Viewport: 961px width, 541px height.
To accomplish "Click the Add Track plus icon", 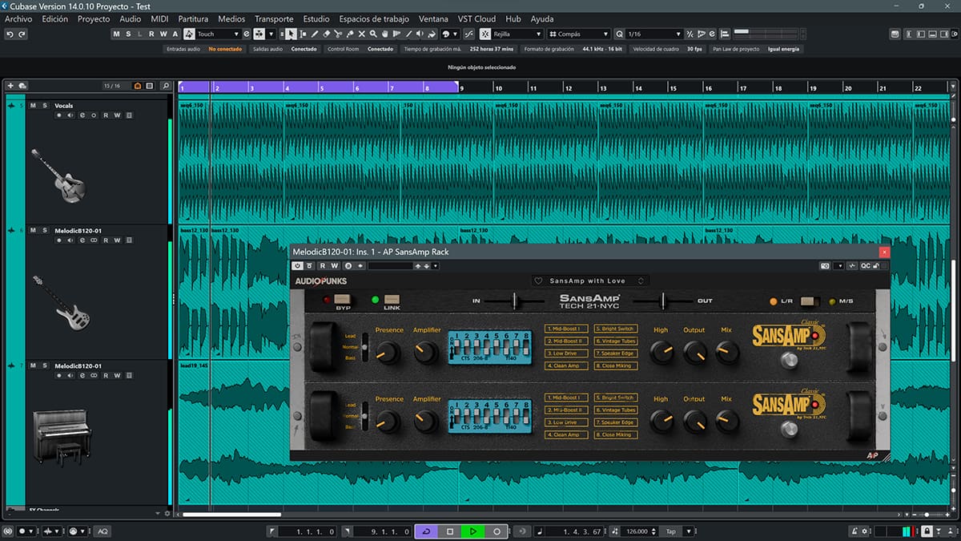I will (x=10, y=86).
